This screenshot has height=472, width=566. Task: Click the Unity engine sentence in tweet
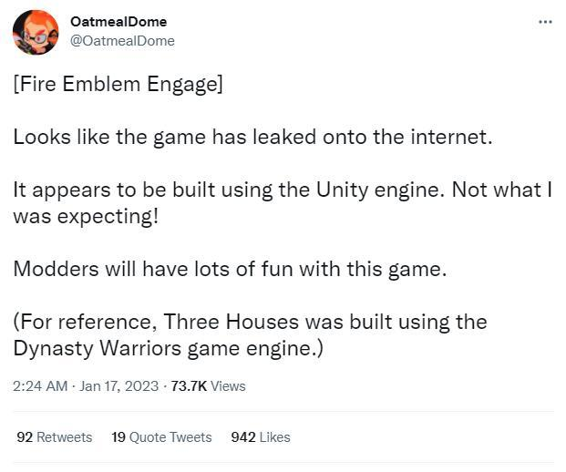[283, 190]
